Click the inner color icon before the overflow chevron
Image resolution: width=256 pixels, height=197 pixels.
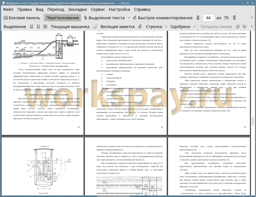pyautogui.click(x=244, y=26)
